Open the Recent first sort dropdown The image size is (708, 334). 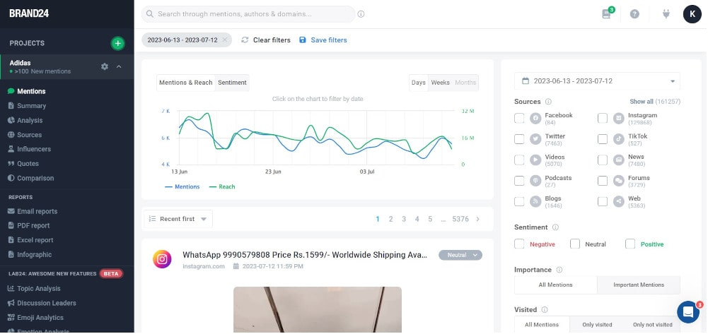pyautogui.click(x=178, y=219)
